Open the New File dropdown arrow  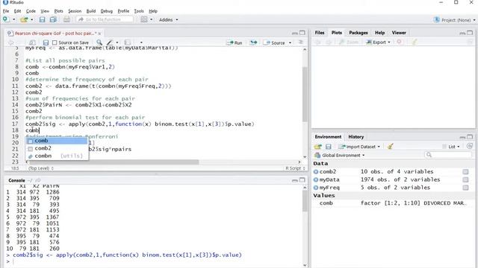click(13, 20)
